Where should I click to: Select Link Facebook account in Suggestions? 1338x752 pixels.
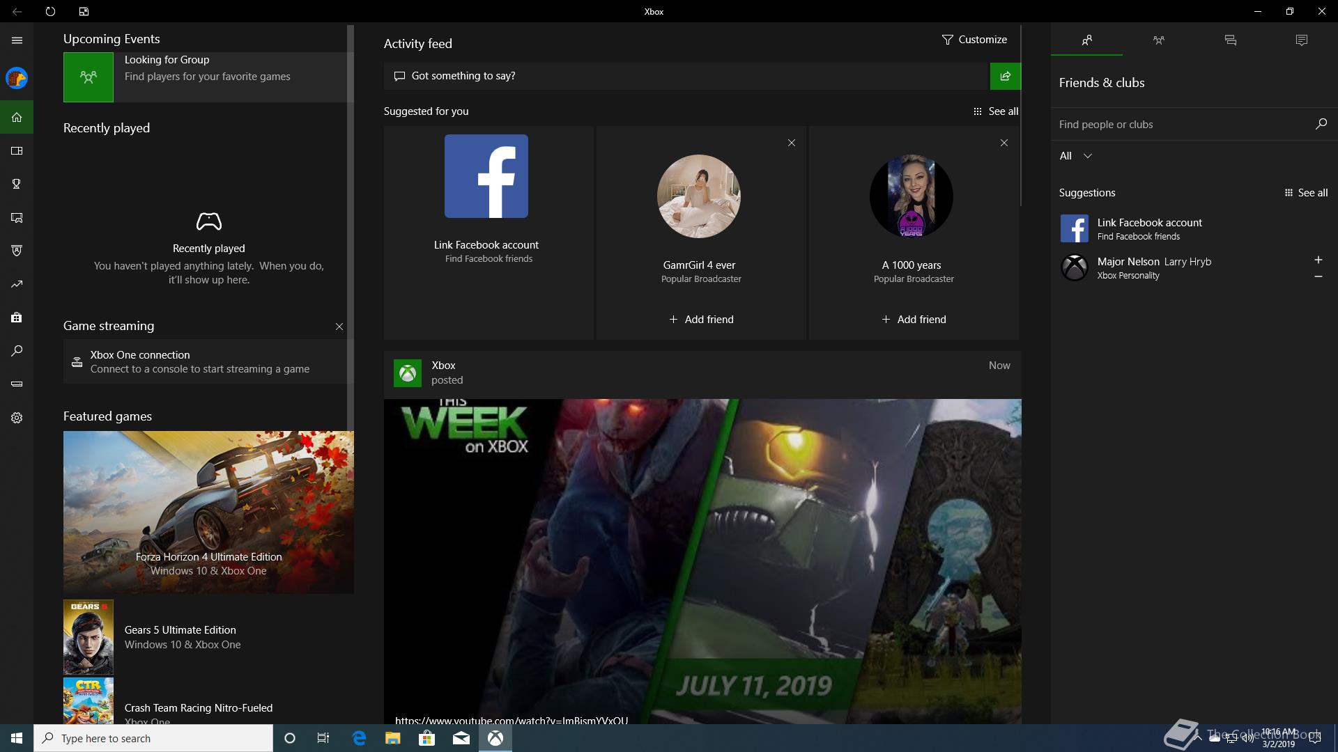(x=1193, y=228)
